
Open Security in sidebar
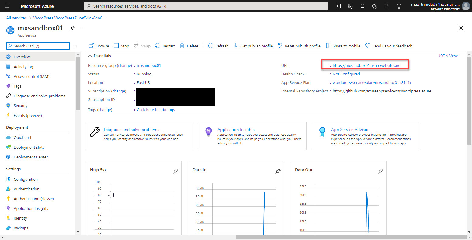pyautogui.click(x=38, y=106)
